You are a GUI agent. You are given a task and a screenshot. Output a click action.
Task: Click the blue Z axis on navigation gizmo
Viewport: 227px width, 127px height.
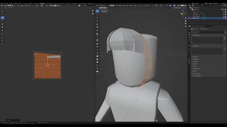tap(183, 11)
